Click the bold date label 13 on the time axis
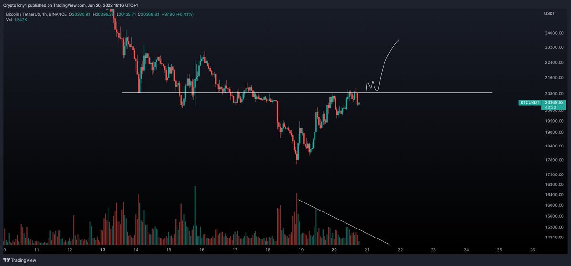 pos(103,250)
